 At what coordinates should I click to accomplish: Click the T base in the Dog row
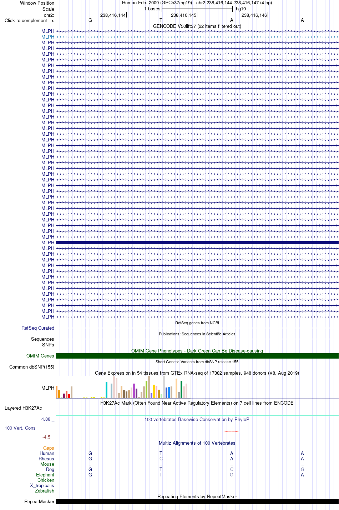tap(161, 469)
